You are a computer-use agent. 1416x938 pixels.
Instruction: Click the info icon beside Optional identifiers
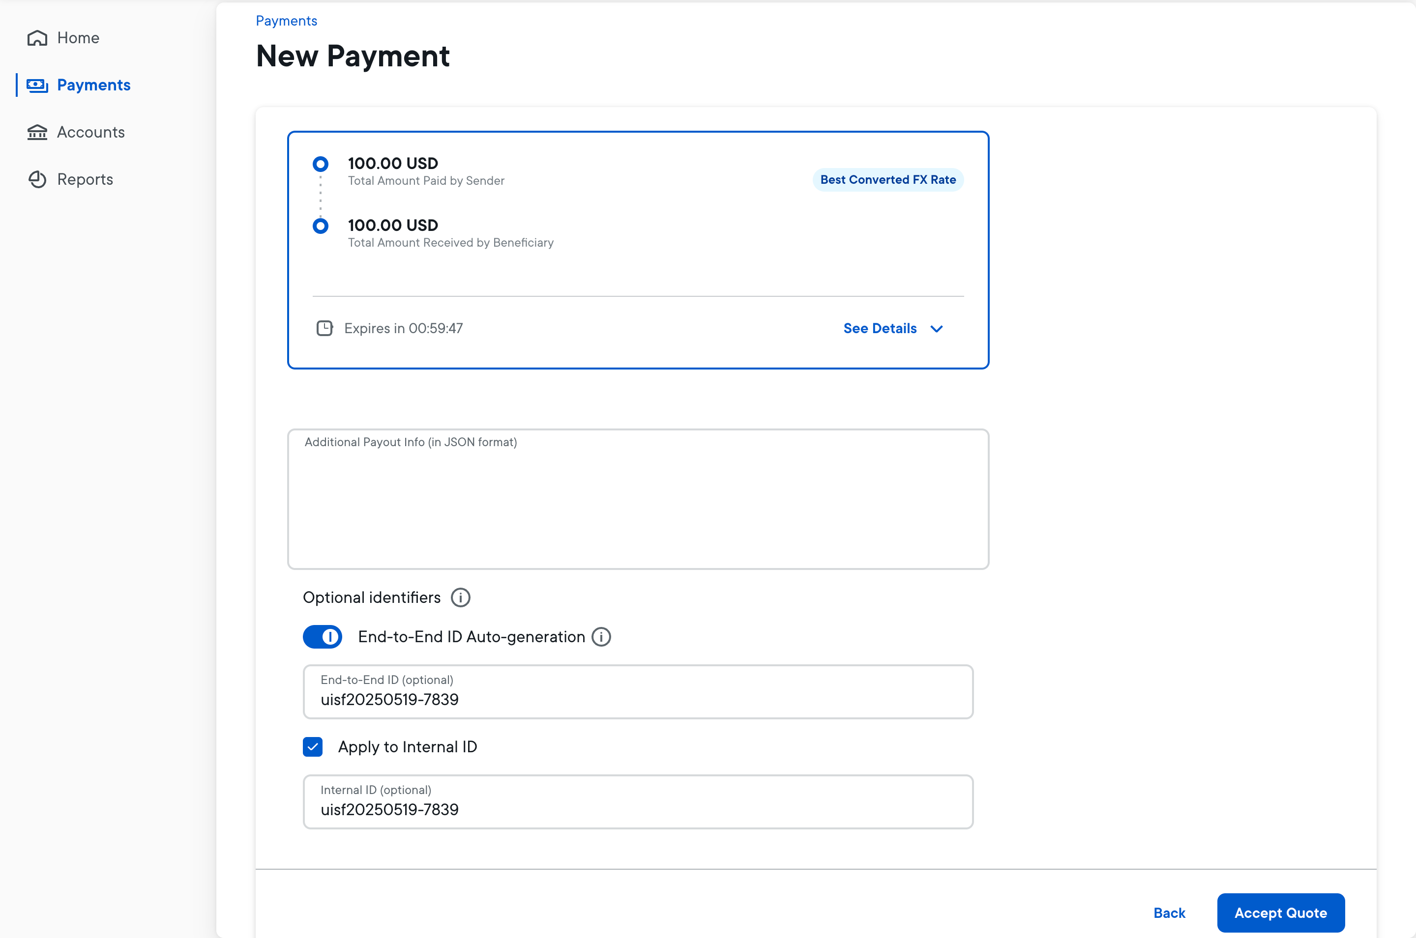click(460, 597)
